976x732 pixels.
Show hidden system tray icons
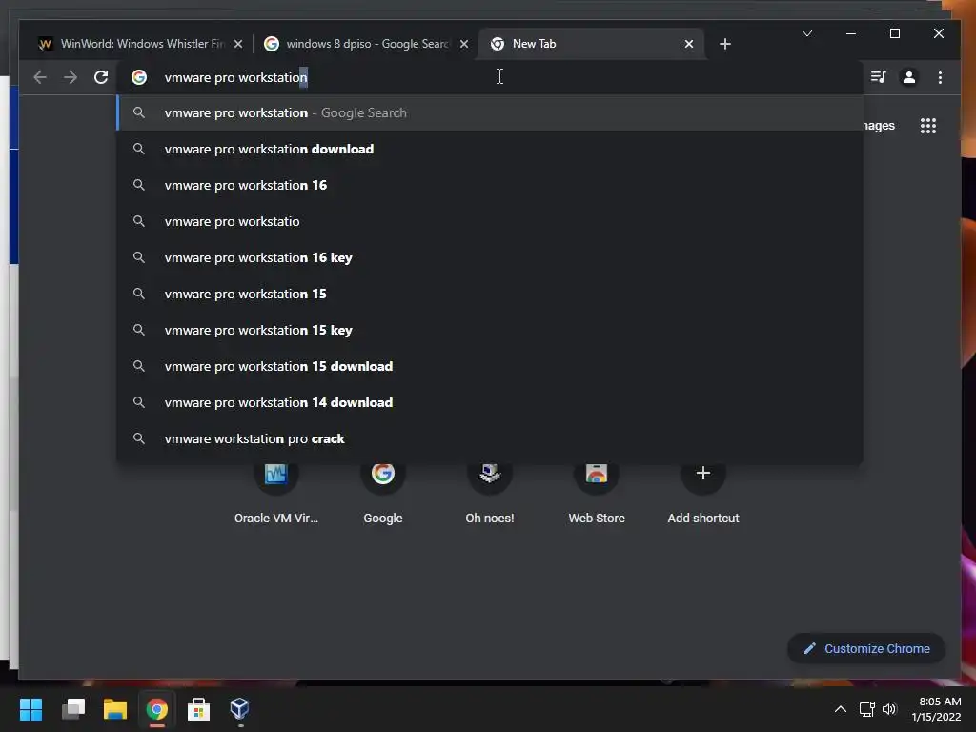[841, 709]
